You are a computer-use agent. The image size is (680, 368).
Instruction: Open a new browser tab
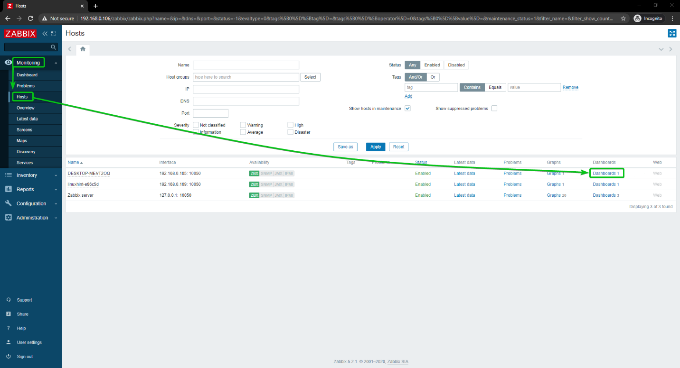(95, 6)
